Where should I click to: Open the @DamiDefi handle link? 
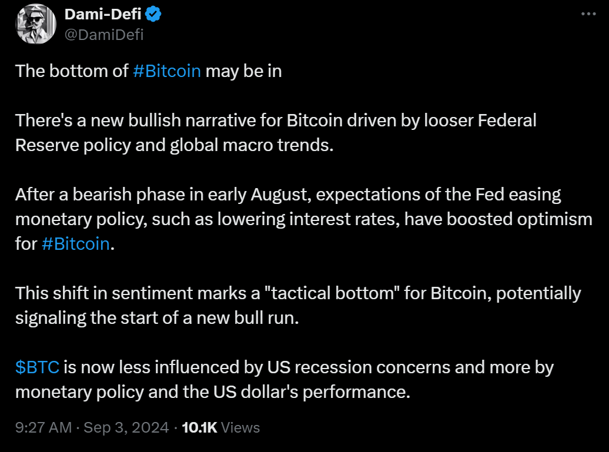click(104, 35)
